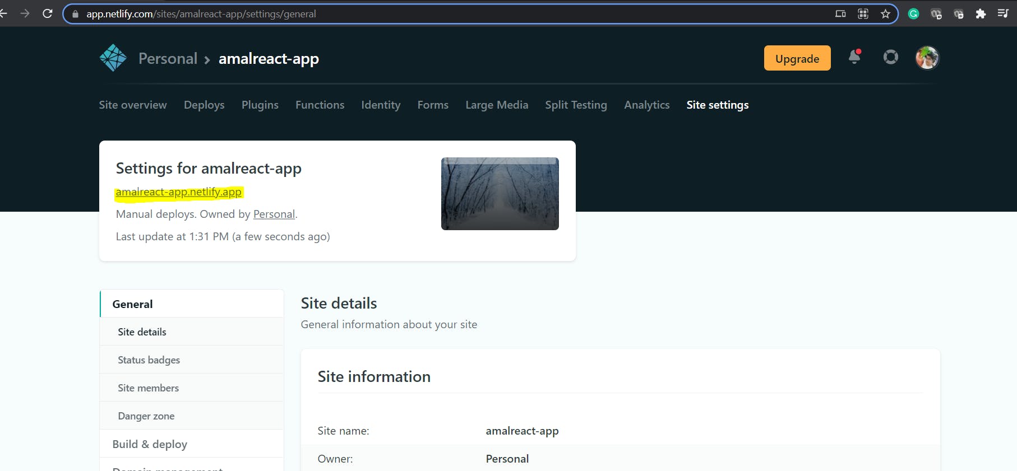Click the Personal owner link
Image resolution: width=1017 pixels, height=471 pixels.
274,214
